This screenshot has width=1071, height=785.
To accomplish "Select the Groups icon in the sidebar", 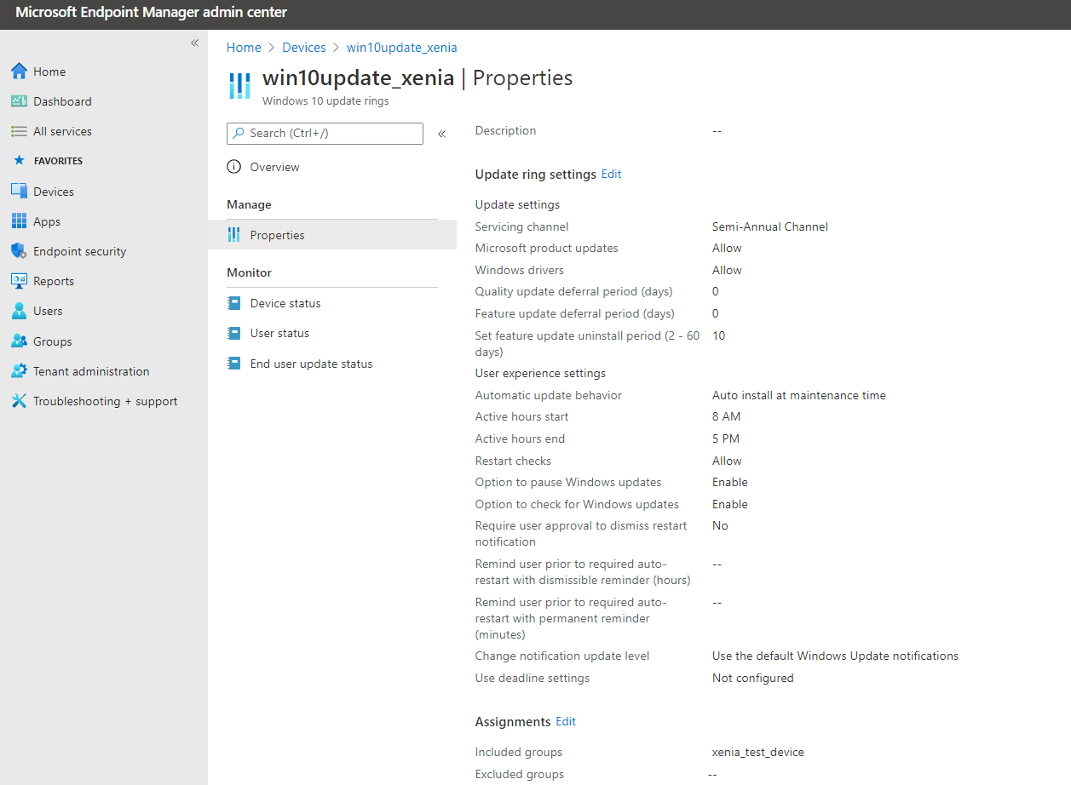I will tap(51, 341).
